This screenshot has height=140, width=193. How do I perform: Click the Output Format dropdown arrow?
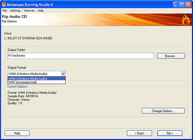tap(63, 74)
